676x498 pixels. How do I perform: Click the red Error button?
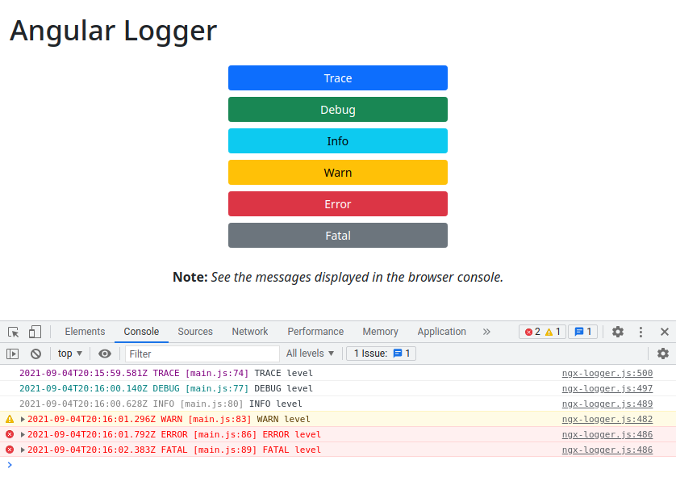(x=338, y=204)
